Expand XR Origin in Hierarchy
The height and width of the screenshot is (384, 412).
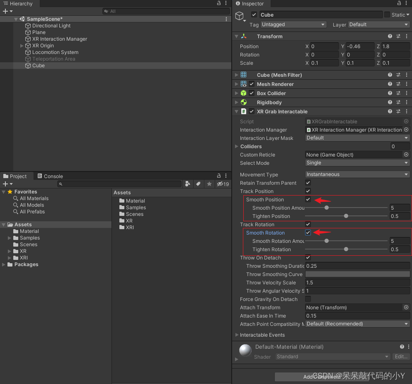(22, 46)
